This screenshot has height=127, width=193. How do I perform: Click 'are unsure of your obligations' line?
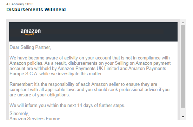[40, 95]
